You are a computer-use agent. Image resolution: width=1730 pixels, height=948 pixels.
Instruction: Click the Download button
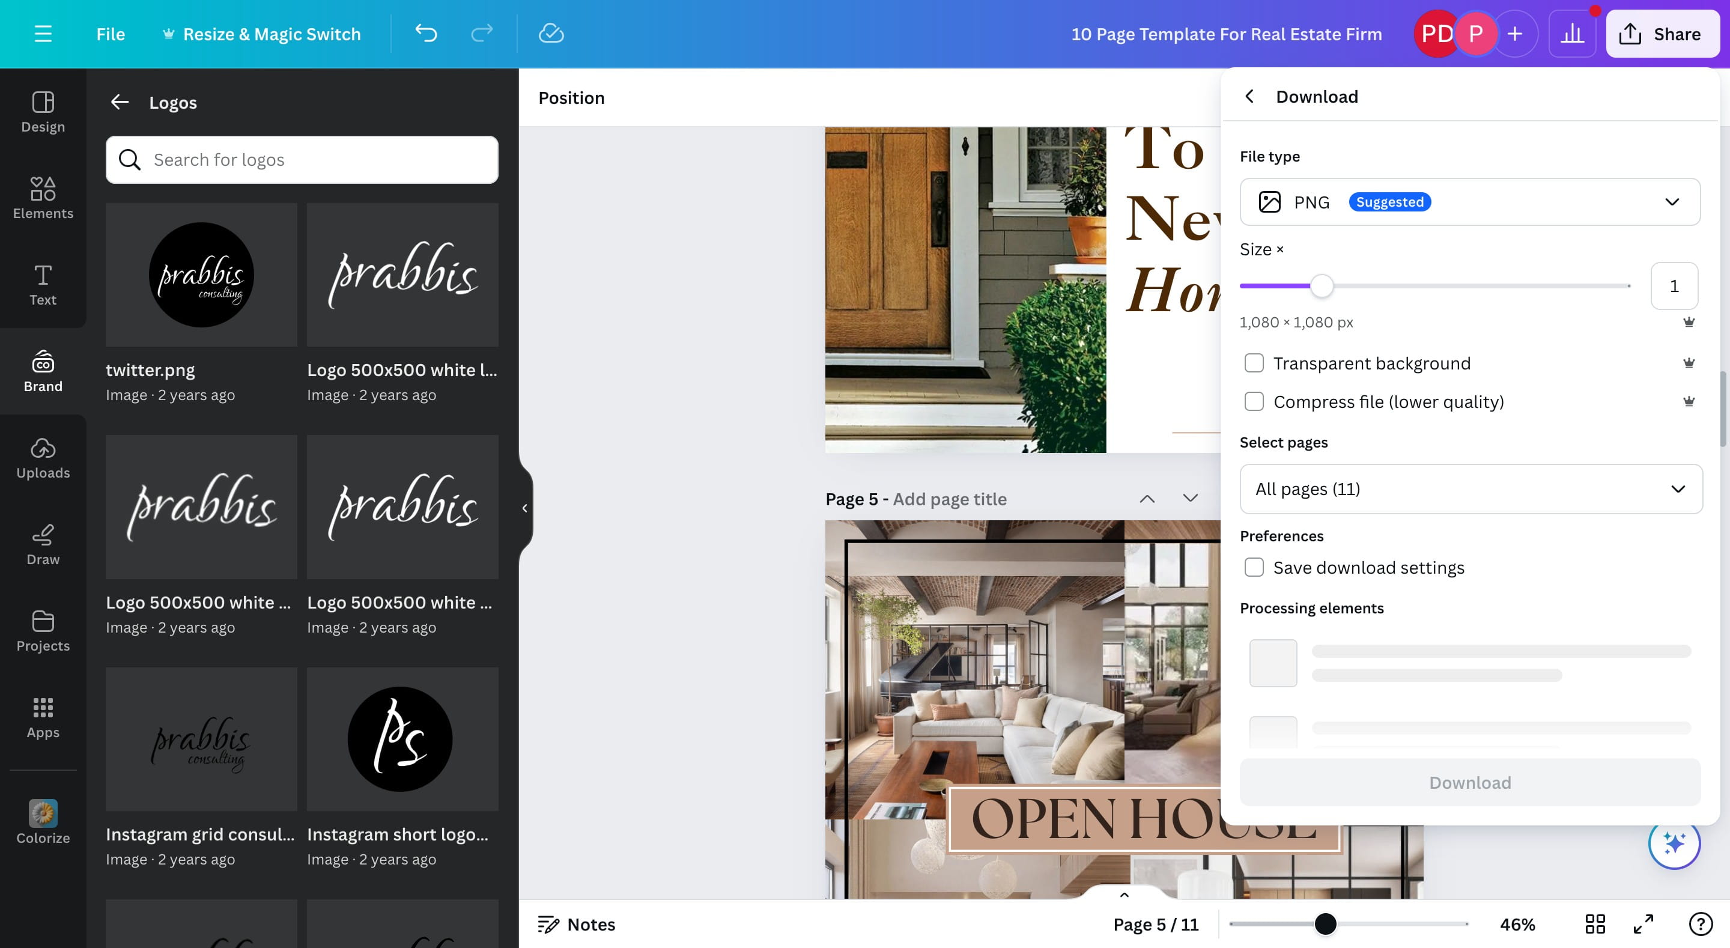coord(1469,782)
